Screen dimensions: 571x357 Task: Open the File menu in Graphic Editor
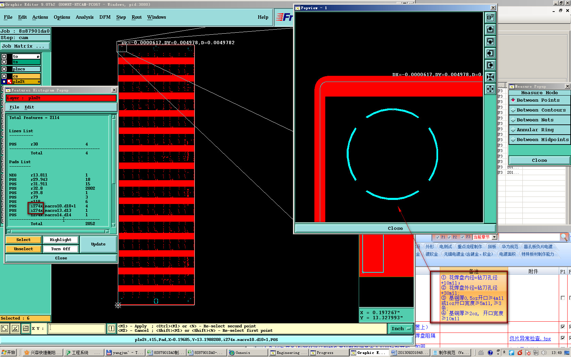click(8, 17)
